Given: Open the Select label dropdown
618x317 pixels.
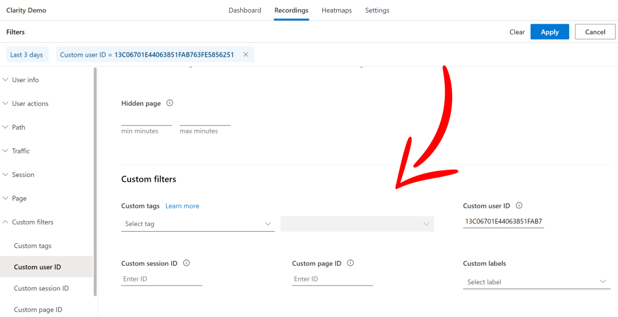Looking at the screenshot, I should (537, 281).
